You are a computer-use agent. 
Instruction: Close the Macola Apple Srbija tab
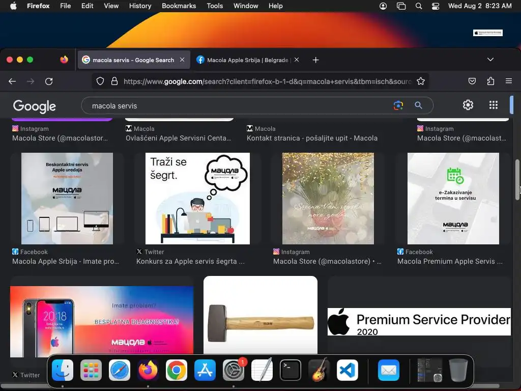(x=297, y=60)
